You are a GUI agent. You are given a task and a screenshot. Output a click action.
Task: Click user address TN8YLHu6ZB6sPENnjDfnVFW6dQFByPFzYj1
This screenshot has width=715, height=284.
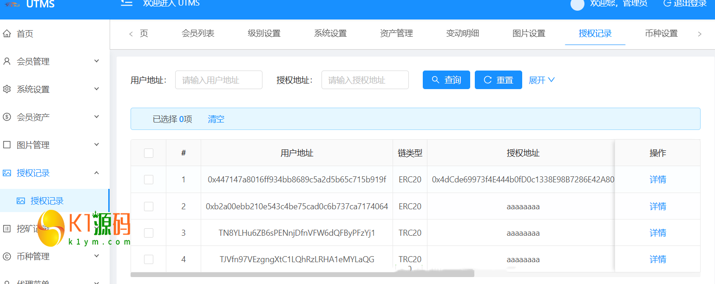pos(297,233)
